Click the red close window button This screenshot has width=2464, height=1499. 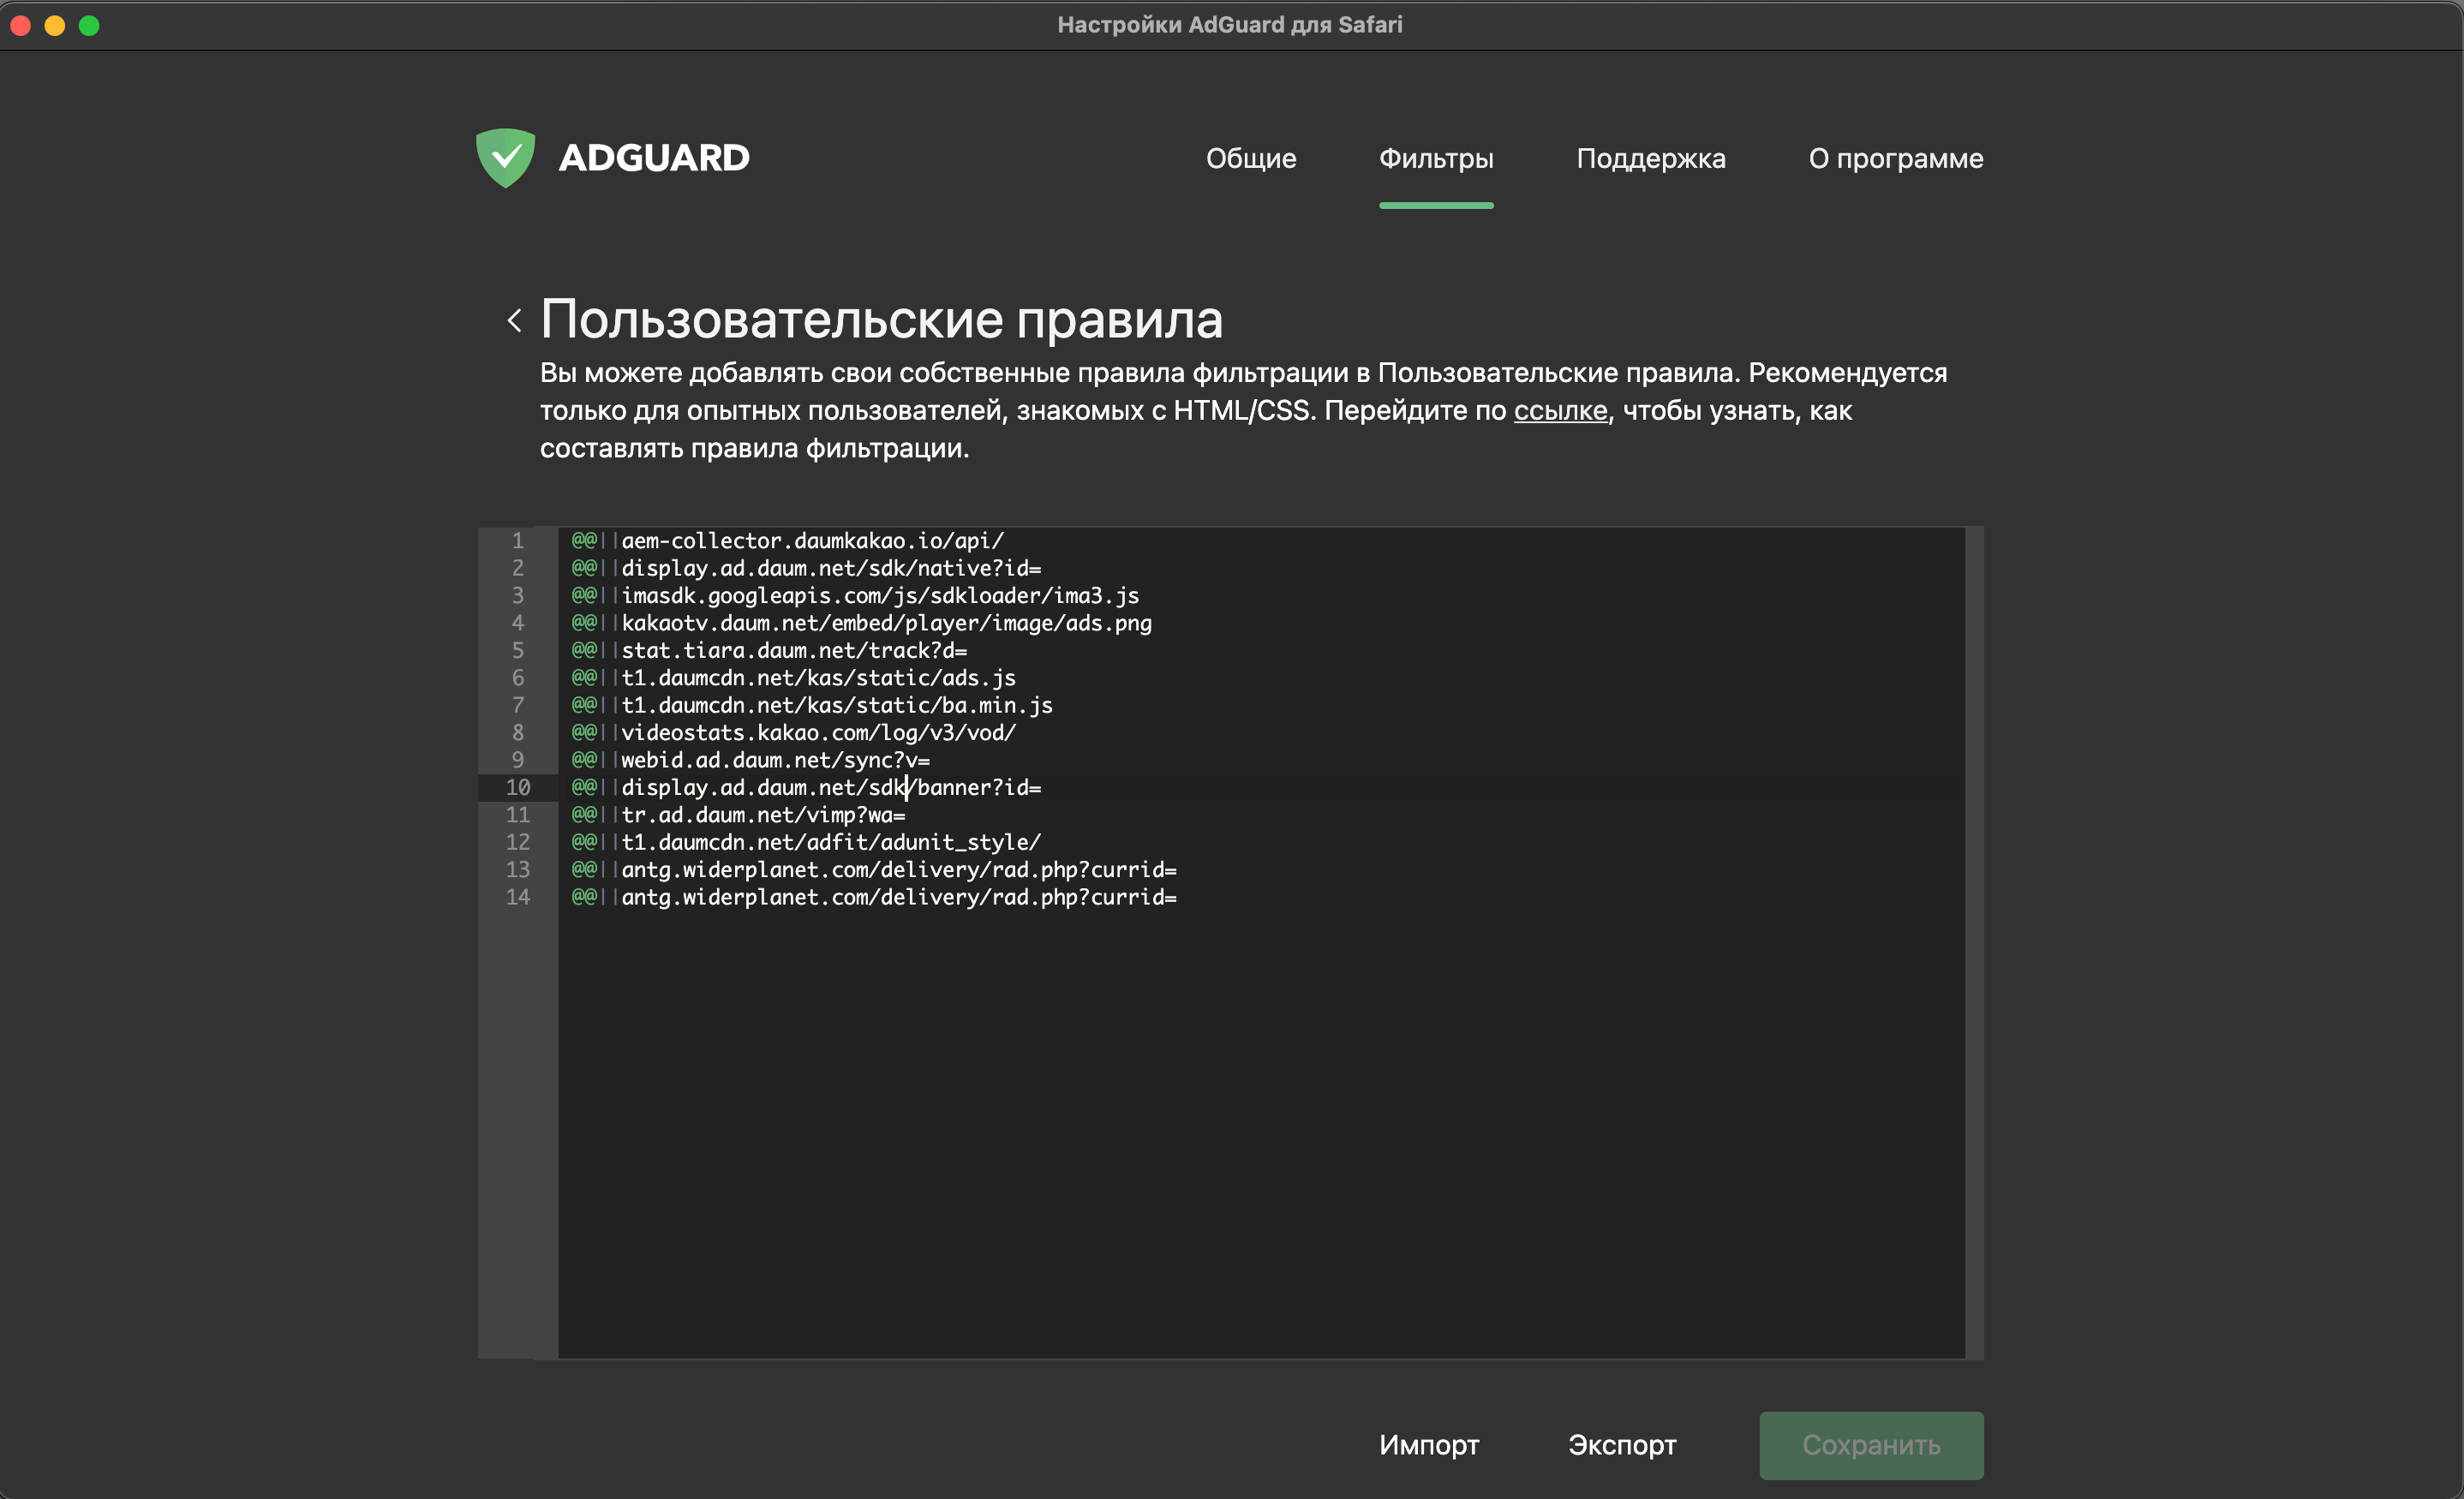click(21, 25)
